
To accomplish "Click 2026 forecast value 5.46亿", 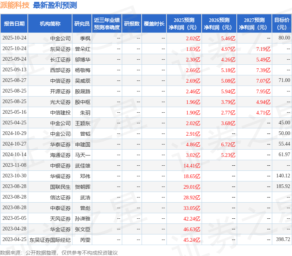I will [228, 38].
